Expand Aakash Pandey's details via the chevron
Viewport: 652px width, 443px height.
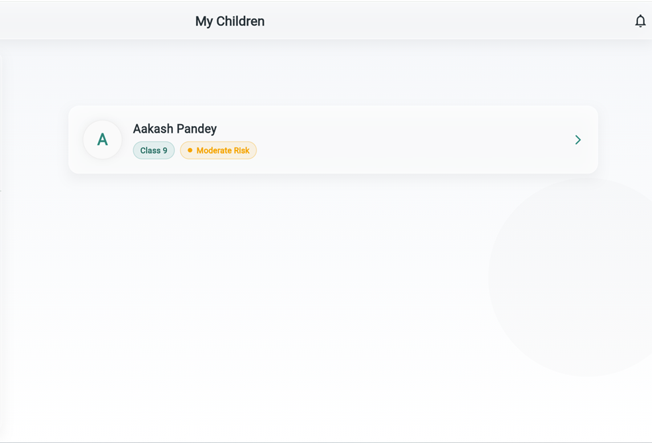pos(578,140)
